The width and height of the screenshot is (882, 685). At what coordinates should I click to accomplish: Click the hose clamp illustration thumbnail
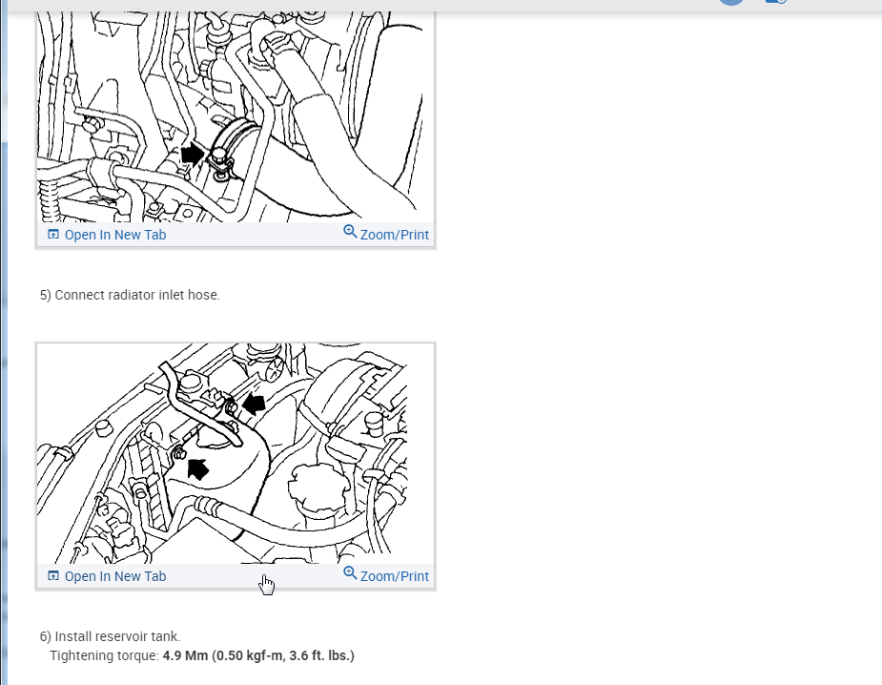pyautogui.click(x=236, y=116)
